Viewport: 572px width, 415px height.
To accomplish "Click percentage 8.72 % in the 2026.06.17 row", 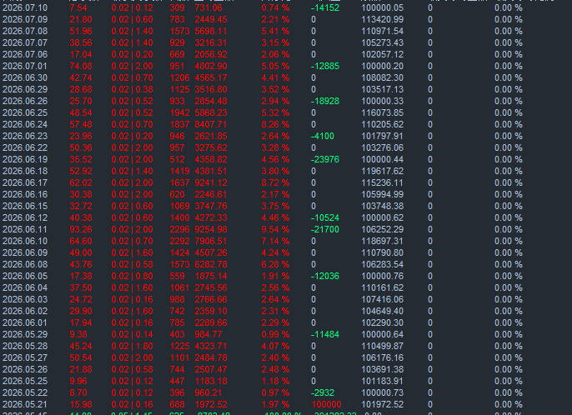I will click(x=275, y=182).
